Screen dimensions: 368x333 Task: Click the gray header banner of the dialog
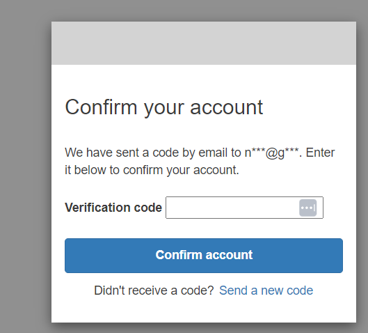(x=204, y=43)
